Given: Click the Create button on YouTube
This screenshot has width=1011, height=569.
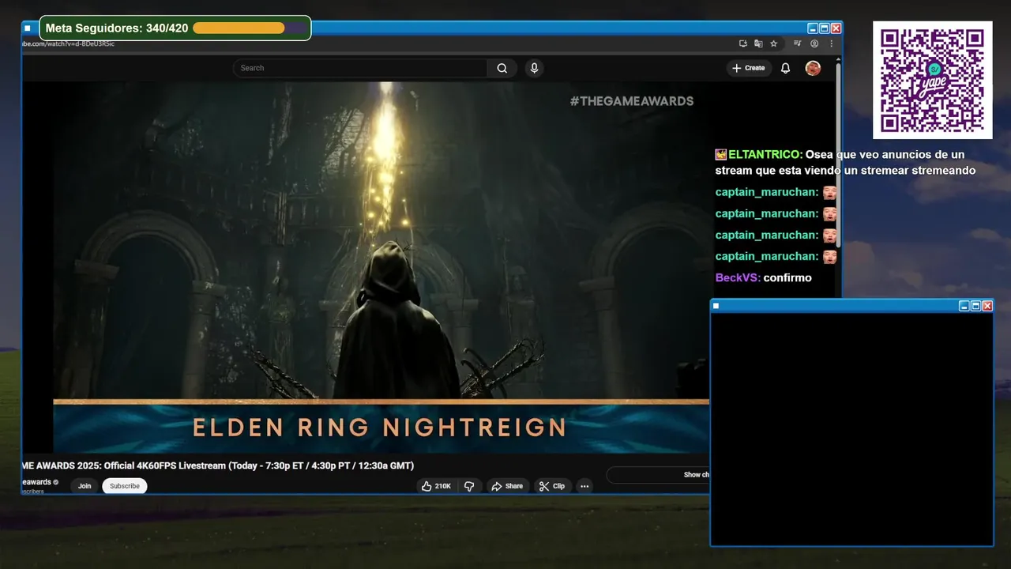Looking at the screenshot, I should tap(749, 68).
